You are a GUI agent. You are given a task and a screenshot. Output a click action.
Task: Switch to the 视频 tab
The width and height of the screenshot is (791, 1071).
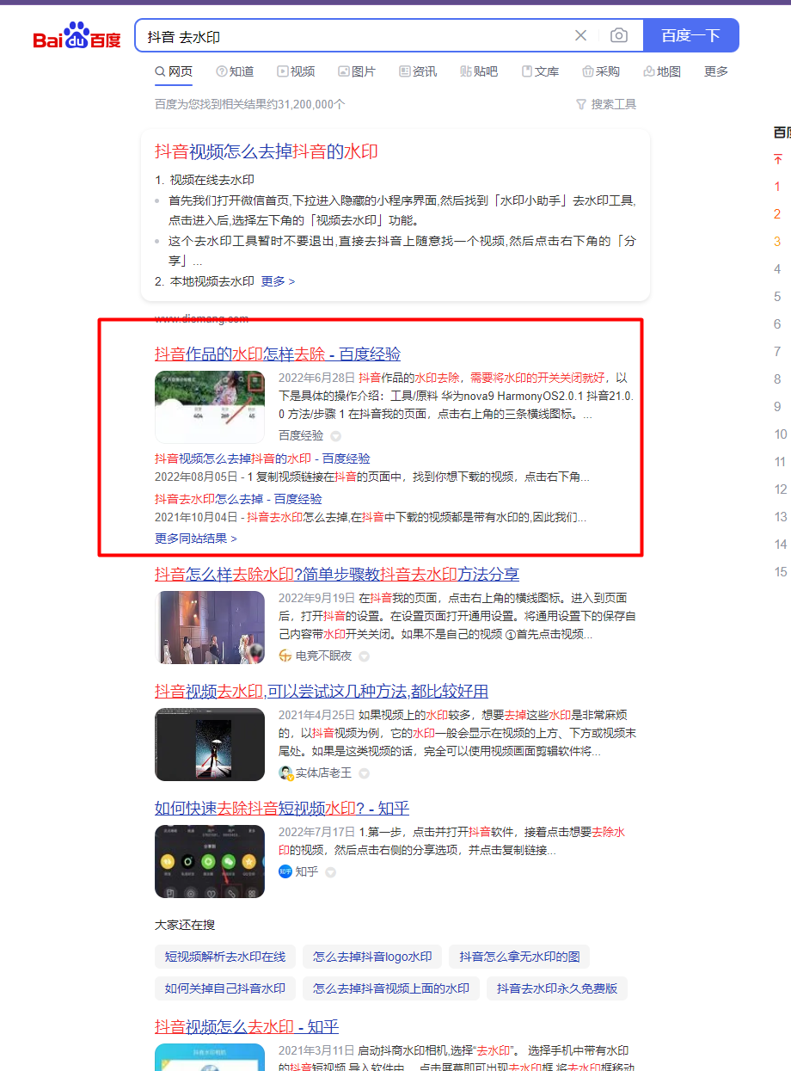coord(296,71)
